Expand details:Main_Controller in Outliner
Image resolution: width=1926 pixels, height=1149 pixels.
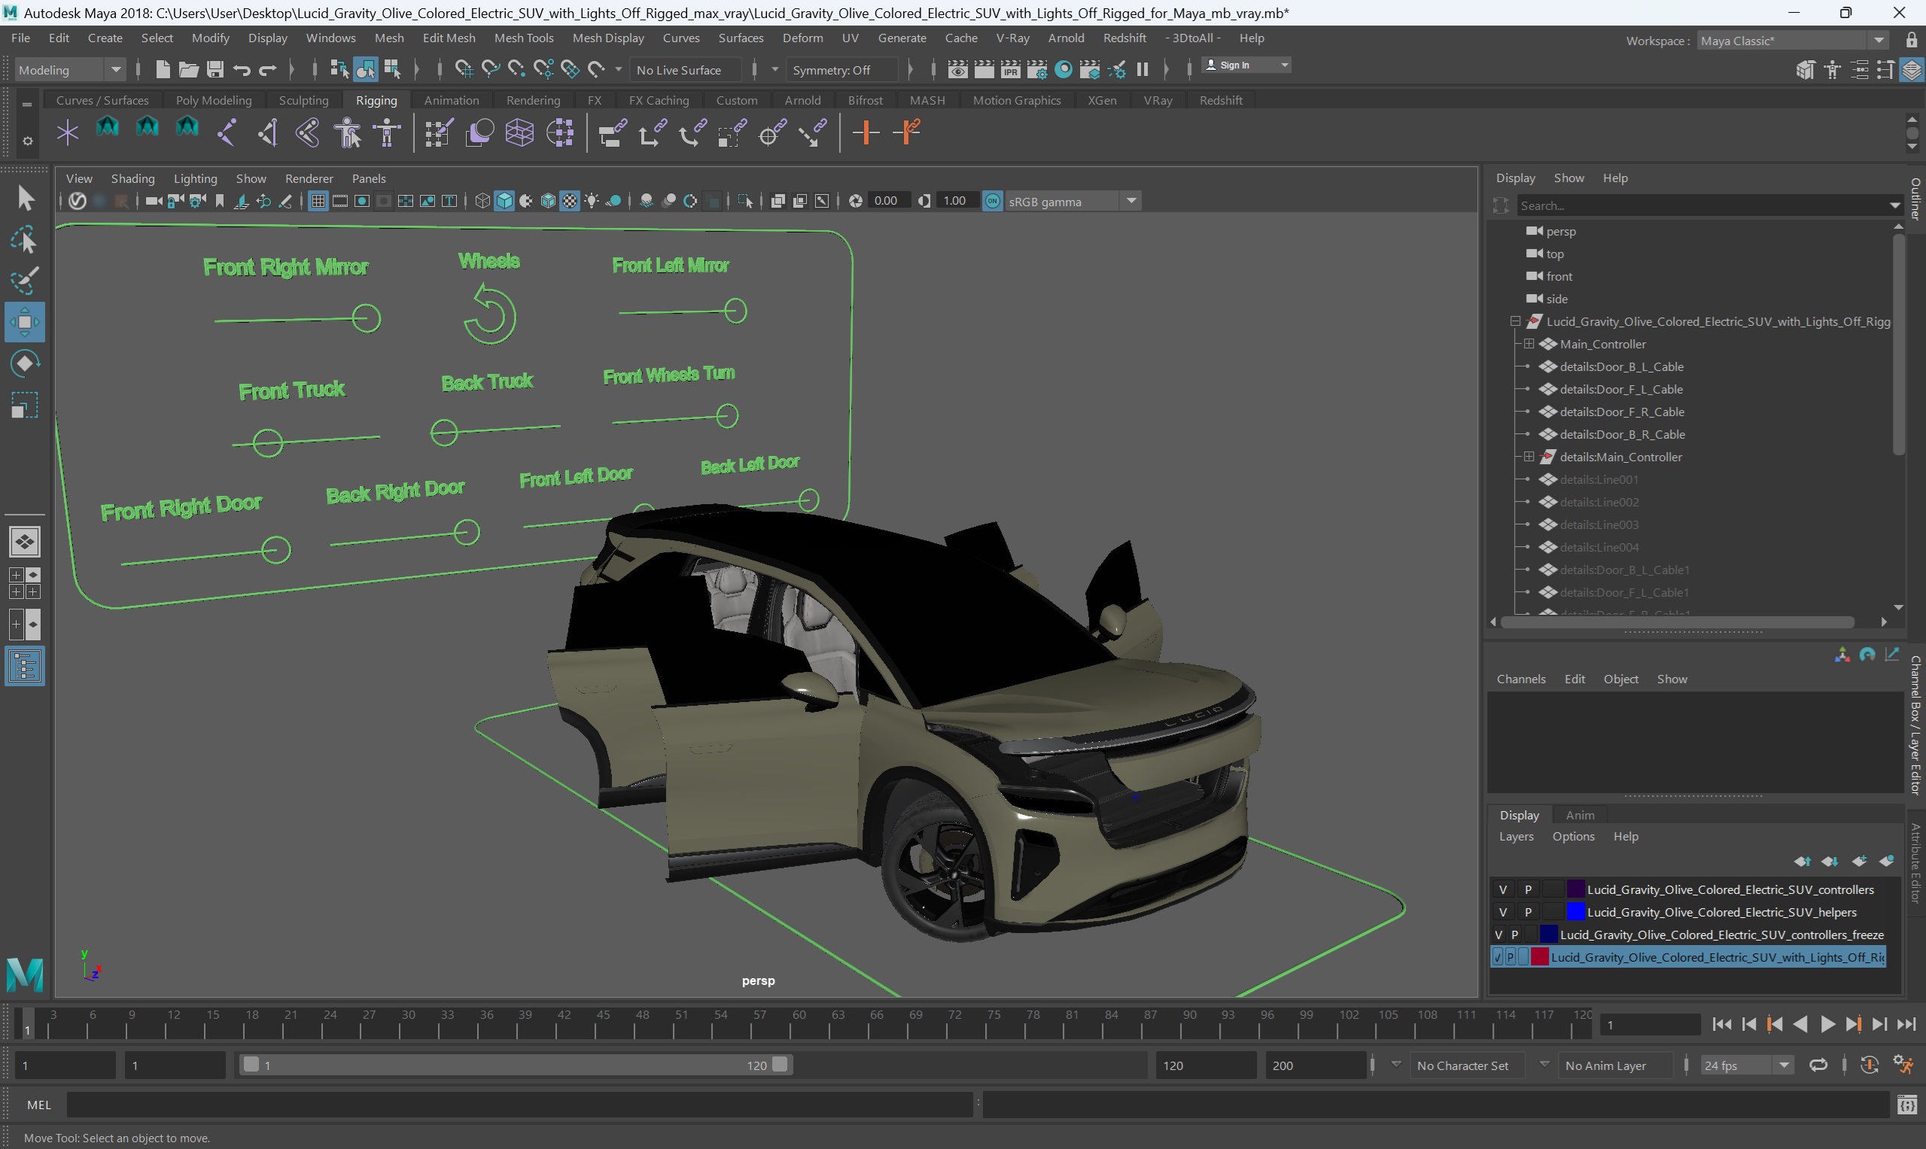click(1529, 457)
